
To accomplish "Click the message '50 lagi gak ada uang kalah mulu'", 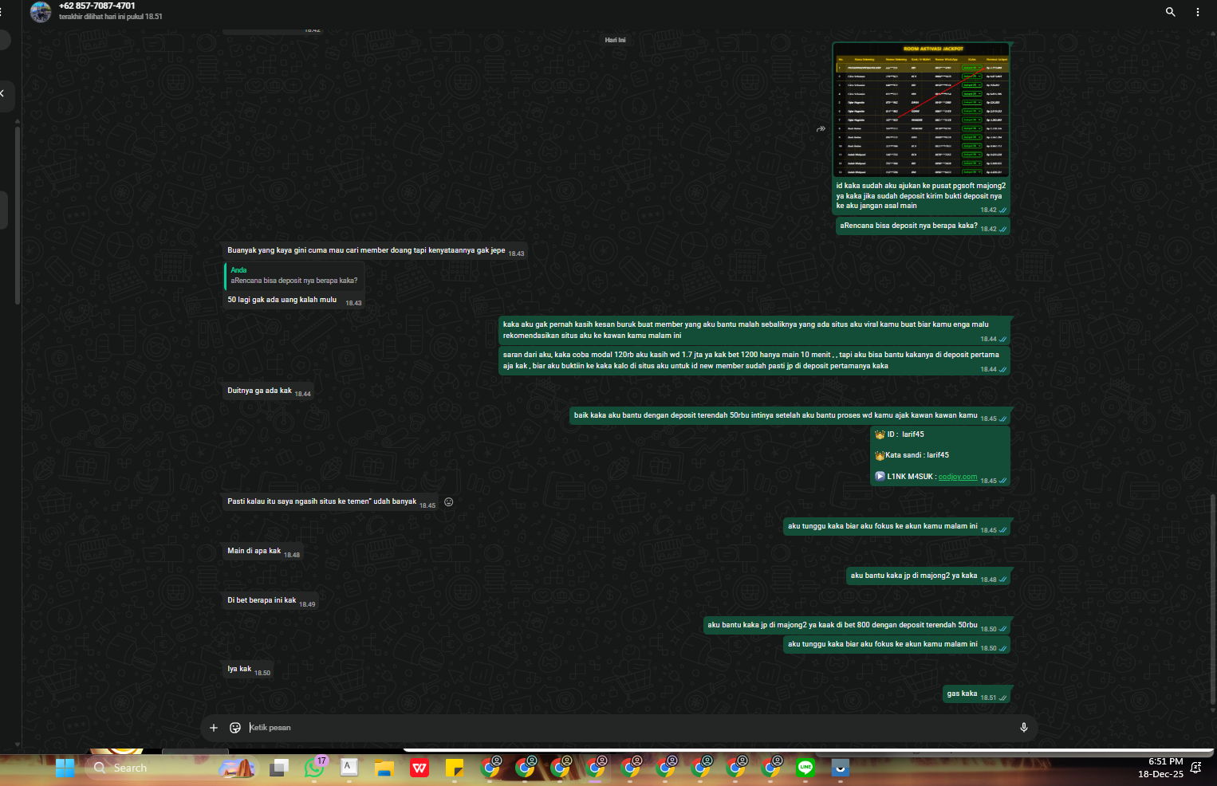I will tap(282, 300).
